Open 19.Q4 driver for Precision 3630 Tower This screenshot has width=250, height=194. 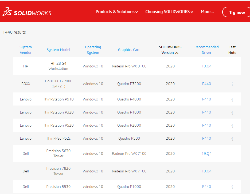[x=206, y=153]
